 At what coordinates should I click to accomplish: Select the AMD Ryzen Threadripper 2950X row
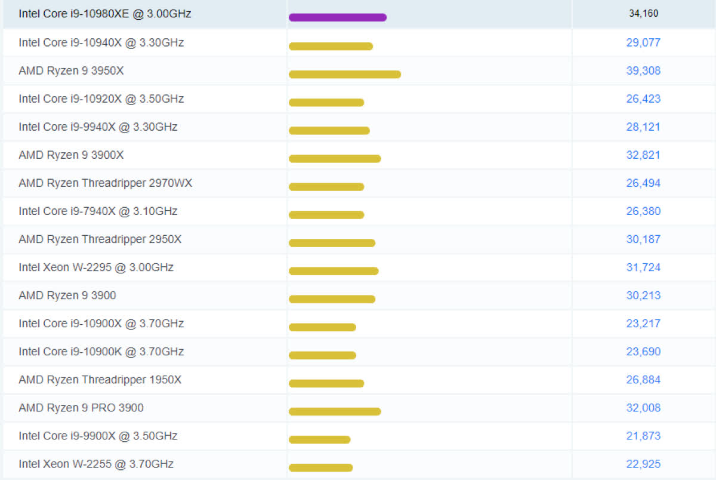point(100,239)
